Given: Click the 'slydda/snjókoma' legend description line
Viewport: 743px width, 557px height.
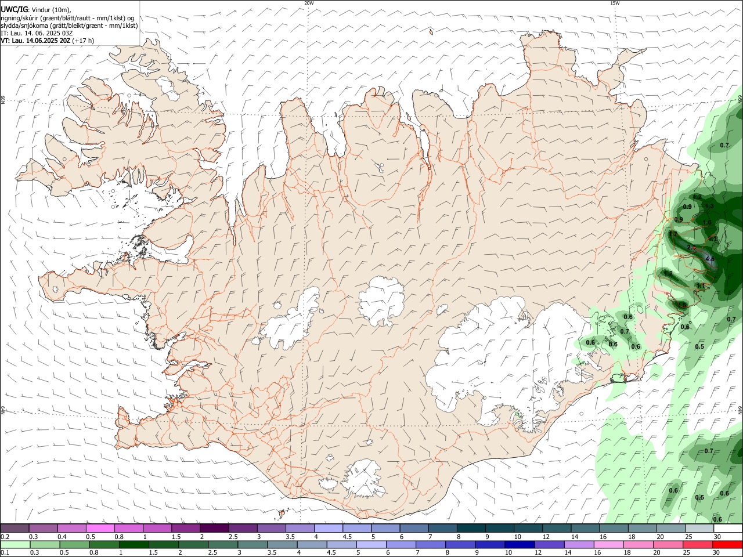Looking at the screenshot, I should (69, 26).
